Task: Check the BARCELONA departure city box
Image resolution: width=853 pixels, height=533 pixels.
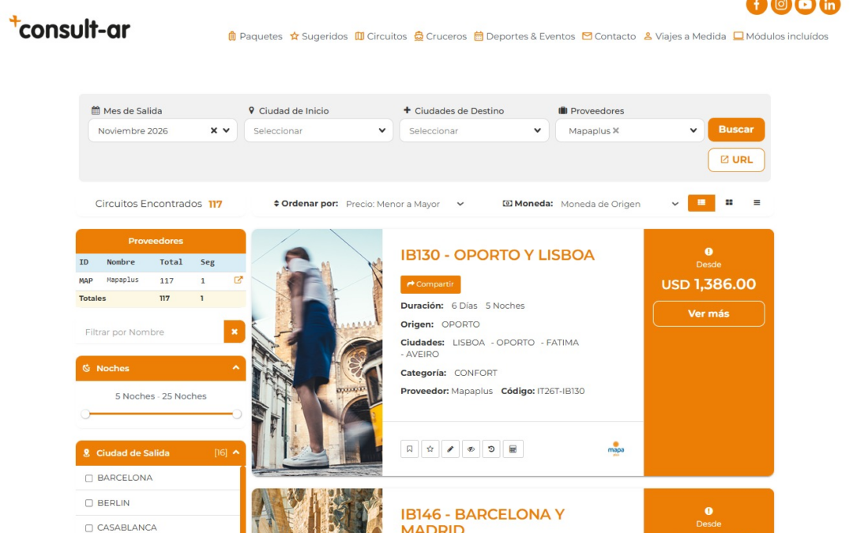Action: point(89,479)
